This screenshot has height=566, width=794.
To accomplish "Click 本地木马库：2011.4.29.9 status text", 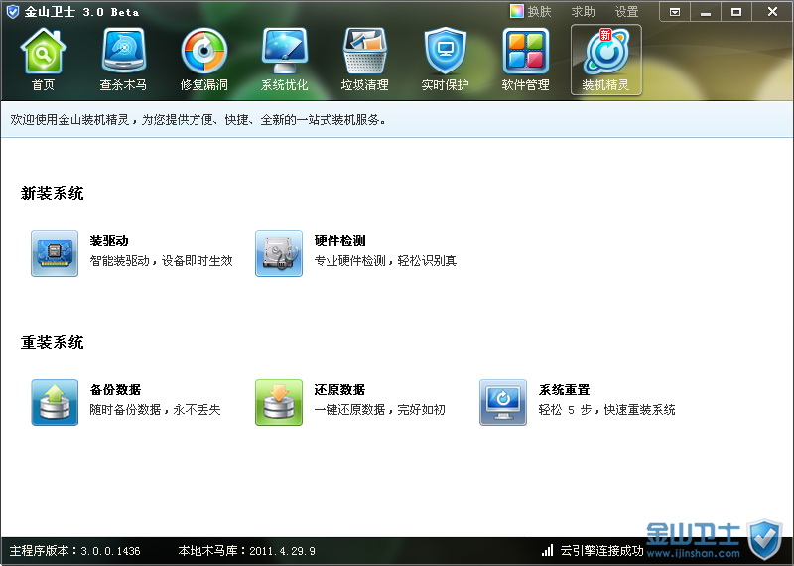I will click(246, 551).
